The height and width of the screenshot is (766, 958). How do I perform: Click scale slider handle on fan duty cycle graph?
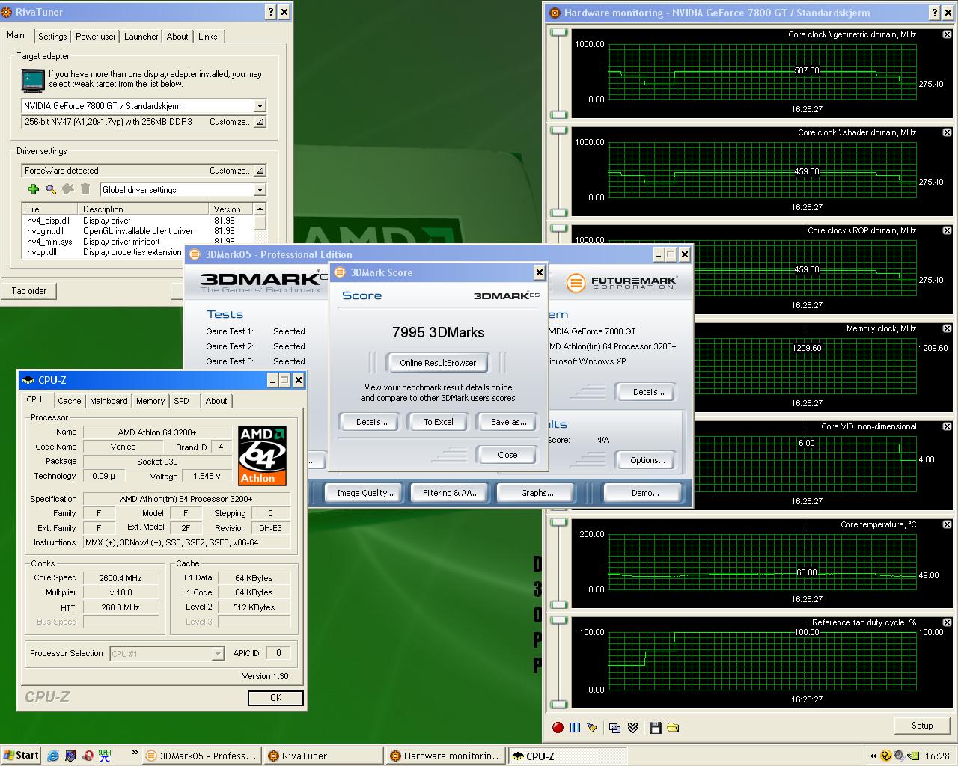(559, 621)
